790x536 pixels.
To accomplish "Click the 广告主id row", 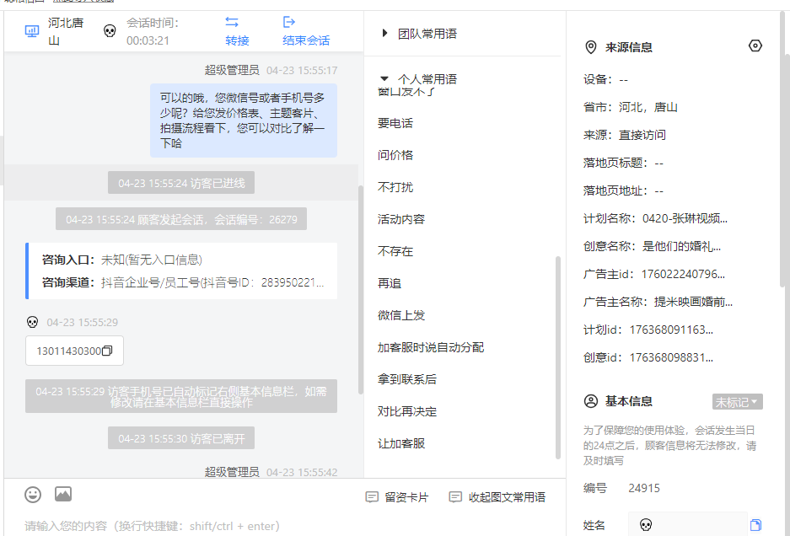I will pos(654,274).
